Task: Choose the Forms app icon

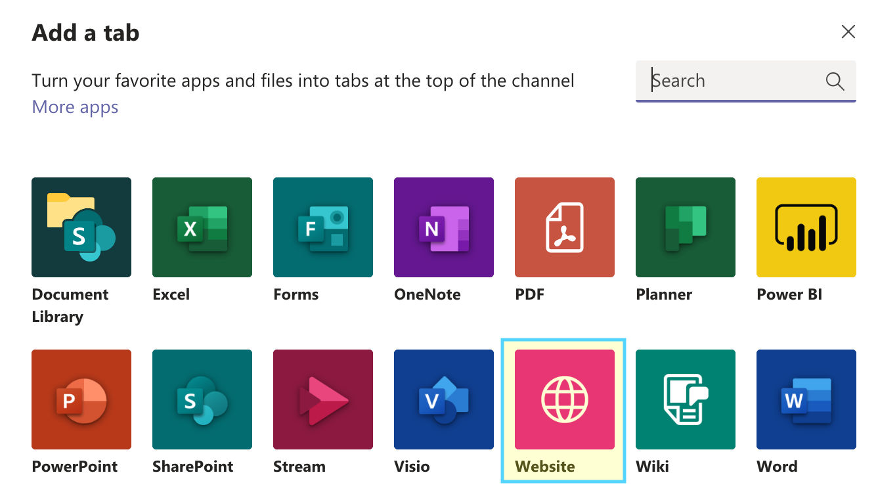Action: point(323,227)
